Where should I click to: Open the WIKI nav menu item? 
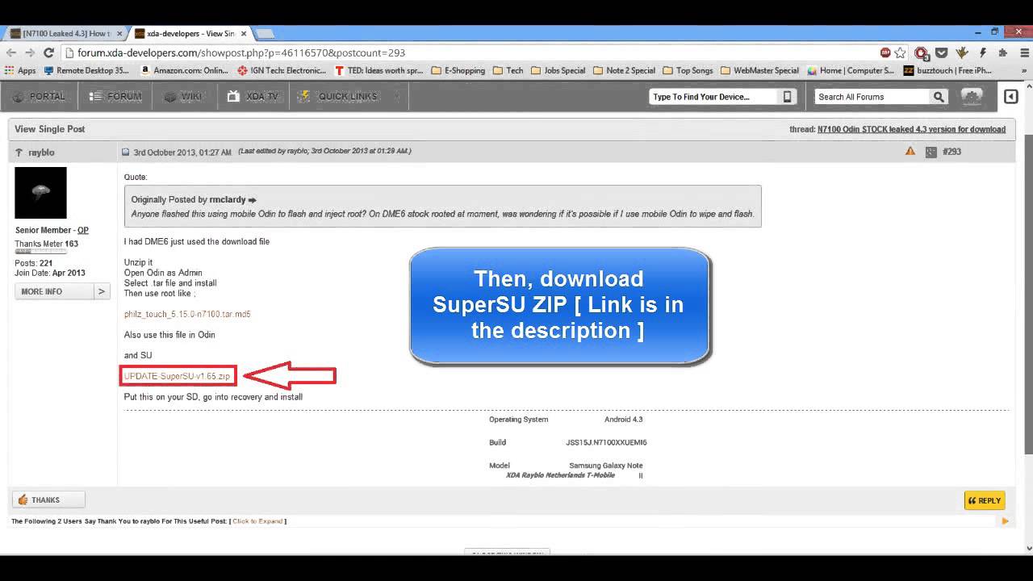[183, 96]
